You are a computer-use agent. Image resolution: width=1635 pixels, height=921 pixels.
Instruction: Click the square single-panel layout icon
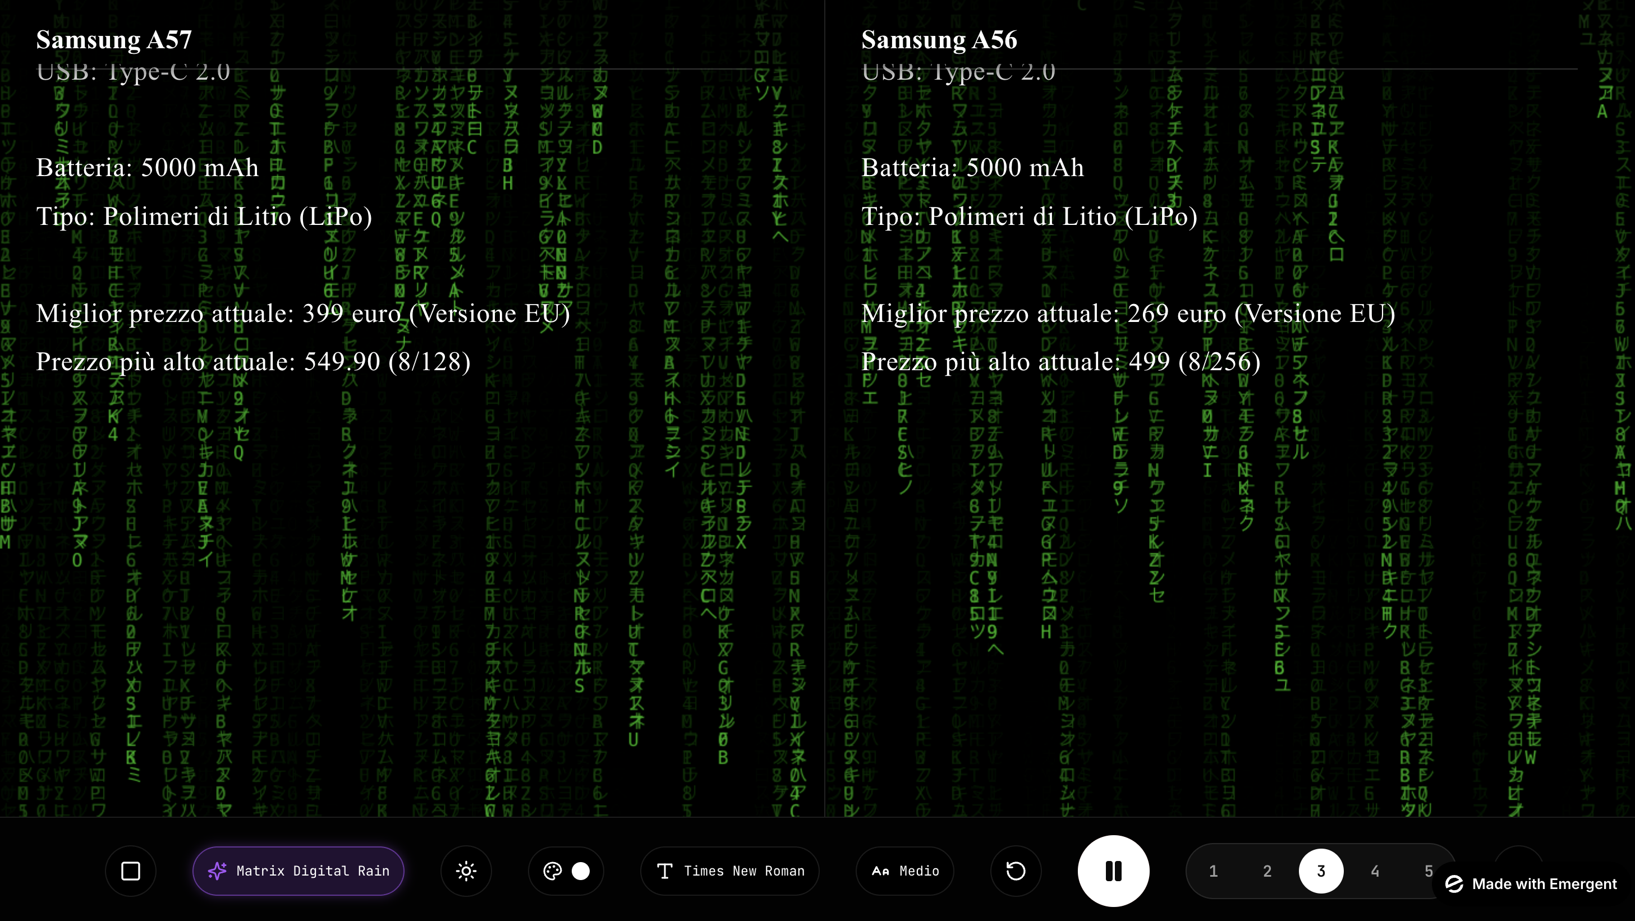click(x=131, y=871)
